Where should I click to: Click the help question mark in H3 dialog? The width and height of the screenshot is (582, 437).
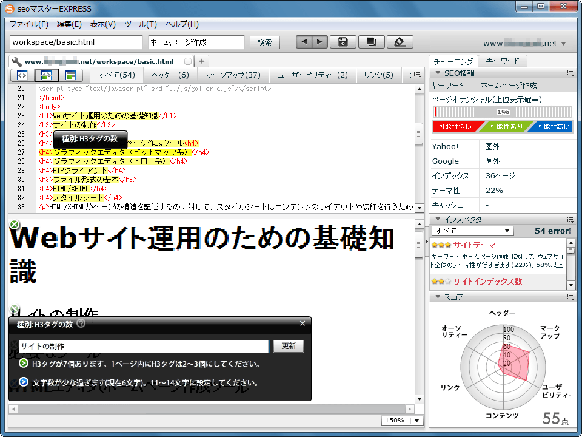[x=81, y=324]
